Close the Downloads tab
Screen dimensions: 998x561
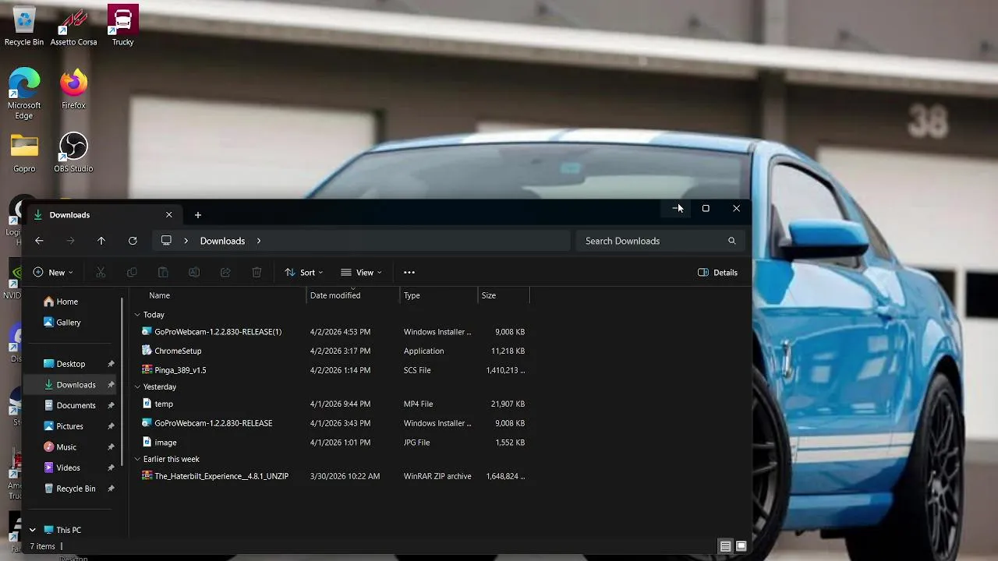[168, 215]
